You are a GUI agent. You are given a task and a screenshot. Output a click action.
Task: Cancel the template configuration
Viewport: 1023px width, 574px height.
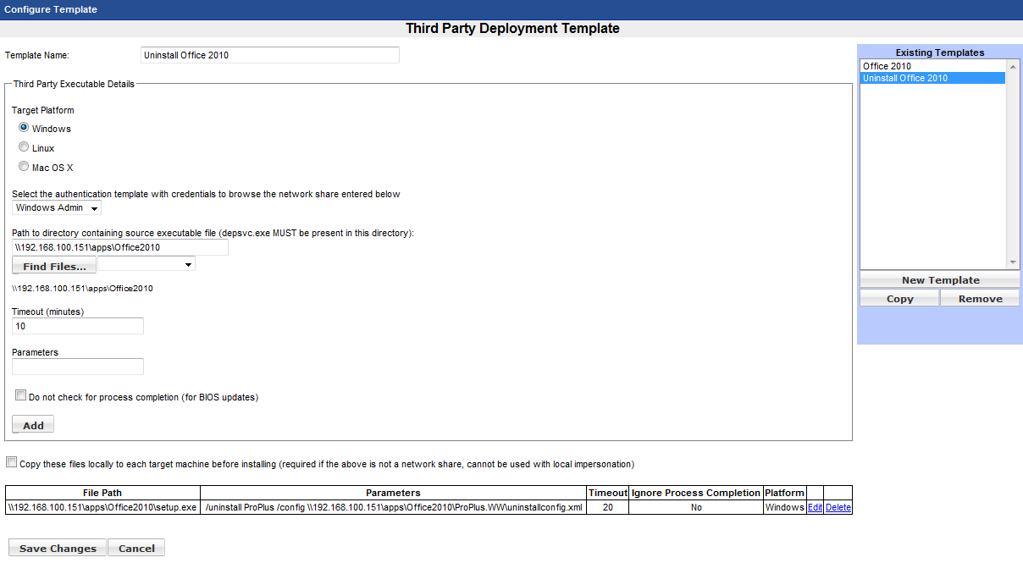(x=136, y=548)
